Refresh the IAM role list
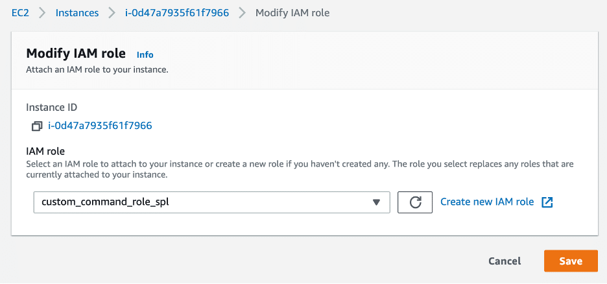 pos(415,202)
